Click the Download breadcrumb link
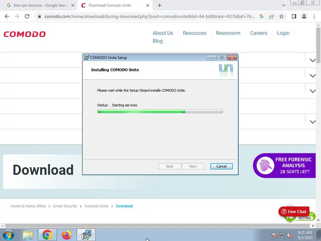321x241 pixels. 124,206
